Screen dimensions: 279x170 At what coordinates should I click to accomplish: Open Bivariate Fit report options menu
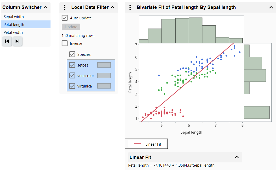pyautogui.click(x=130, y=7)
